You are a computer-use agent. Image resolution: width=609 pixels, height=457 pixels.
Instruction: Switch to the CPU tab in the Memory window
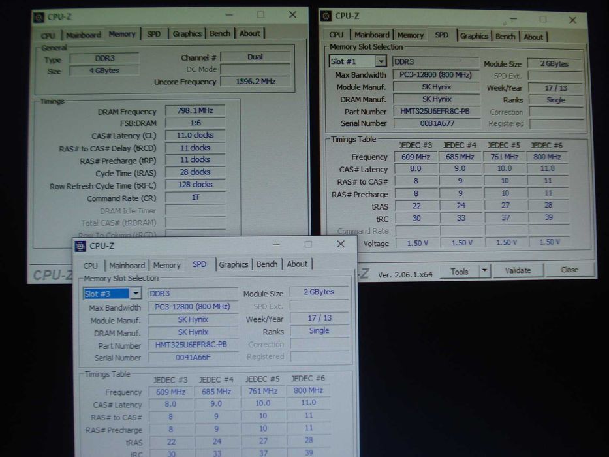(48, 35)
